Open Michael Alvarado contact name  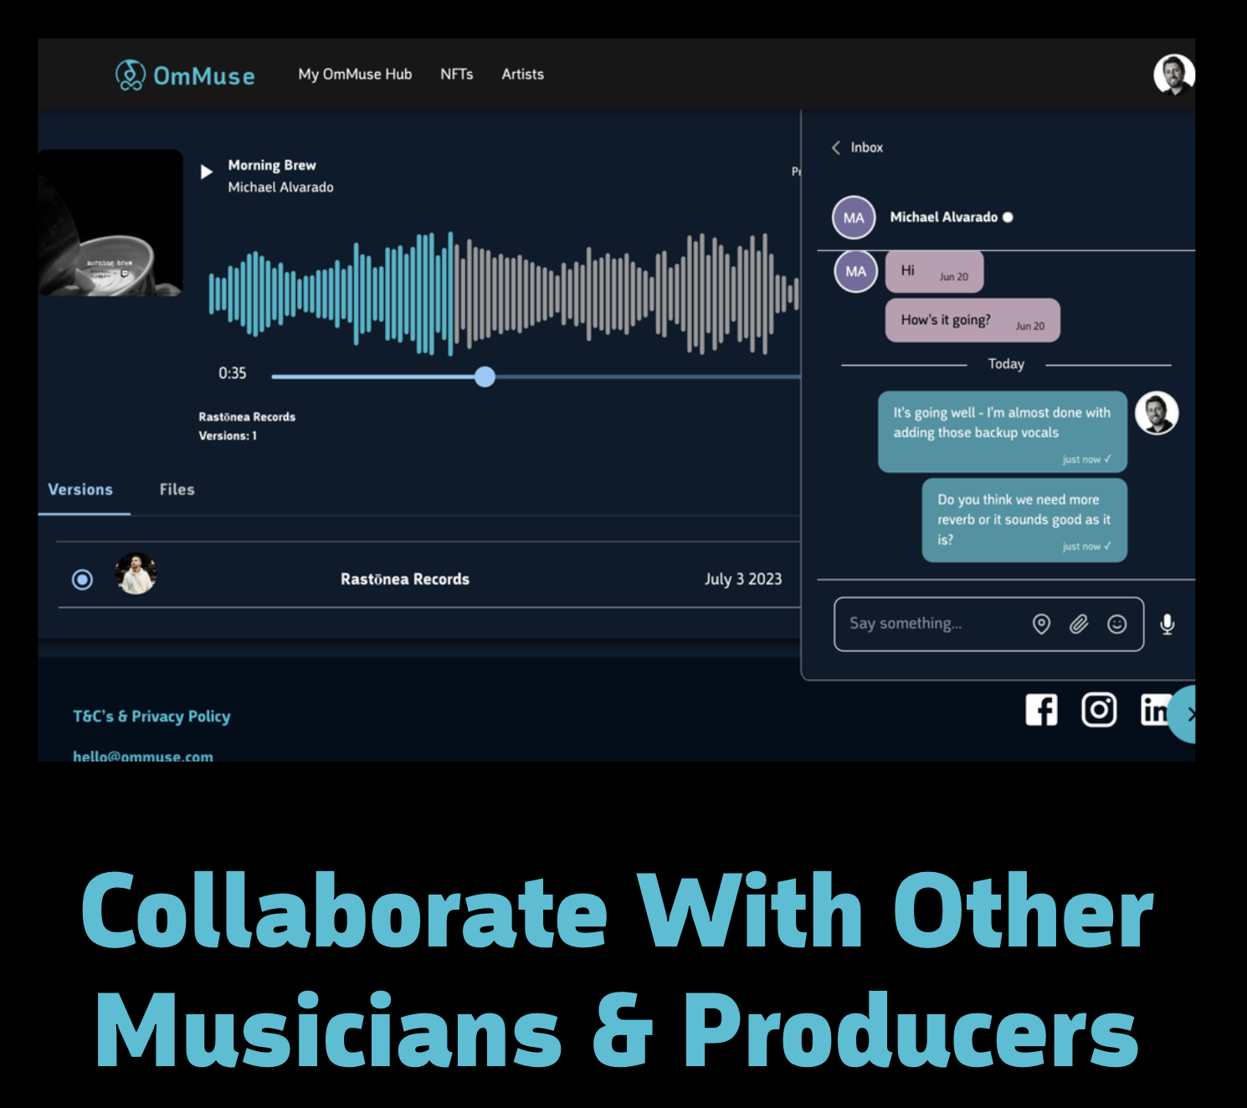point(944,217)
